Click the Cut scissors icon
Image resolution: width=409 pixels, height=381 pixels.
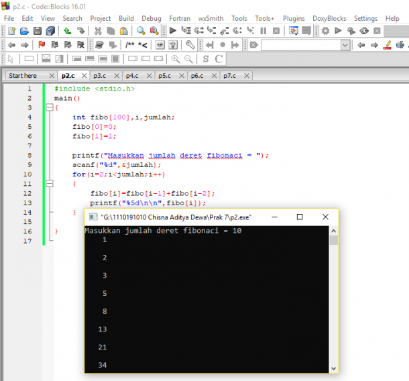pos(98,31)
